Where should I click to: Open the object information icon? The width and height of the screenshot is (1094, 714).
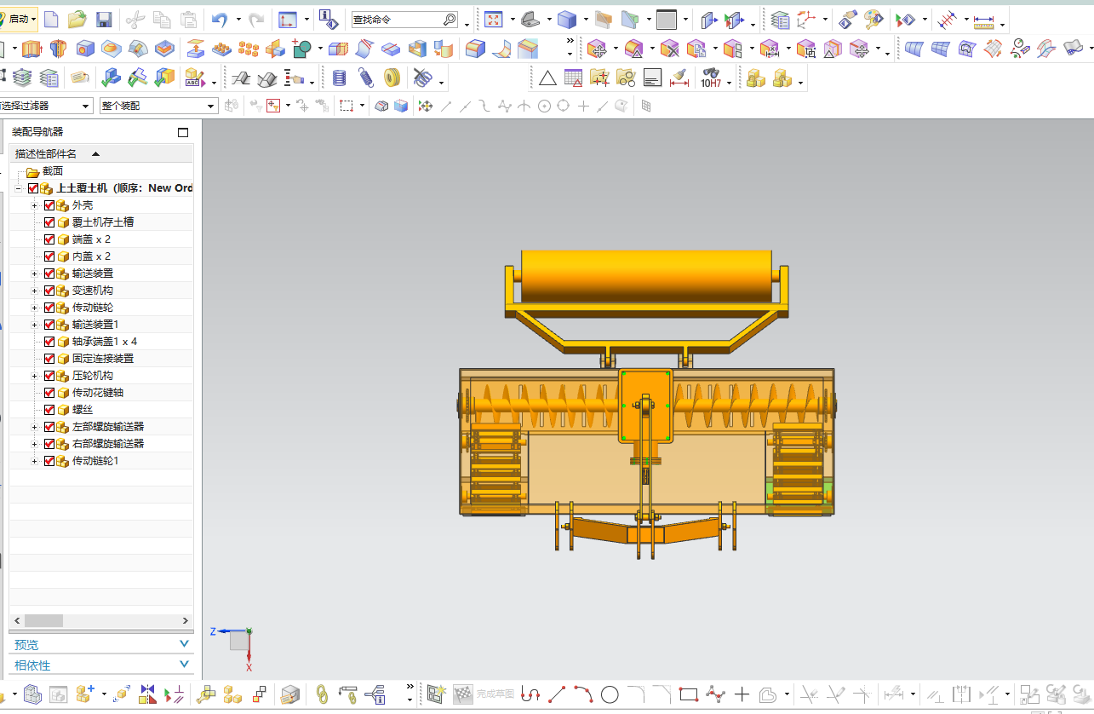[329, 19]
